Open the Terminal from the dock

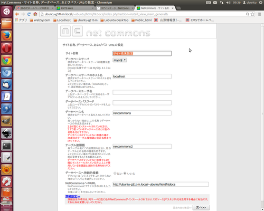click(7, 146)
